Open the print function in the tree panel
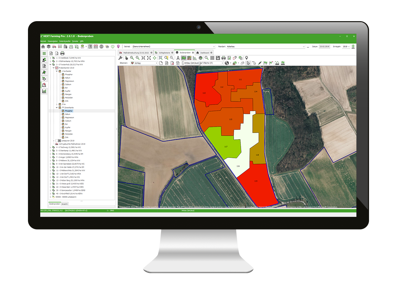Image resolution: width=397 pixels, height=298 pixels. pos(62,53)
